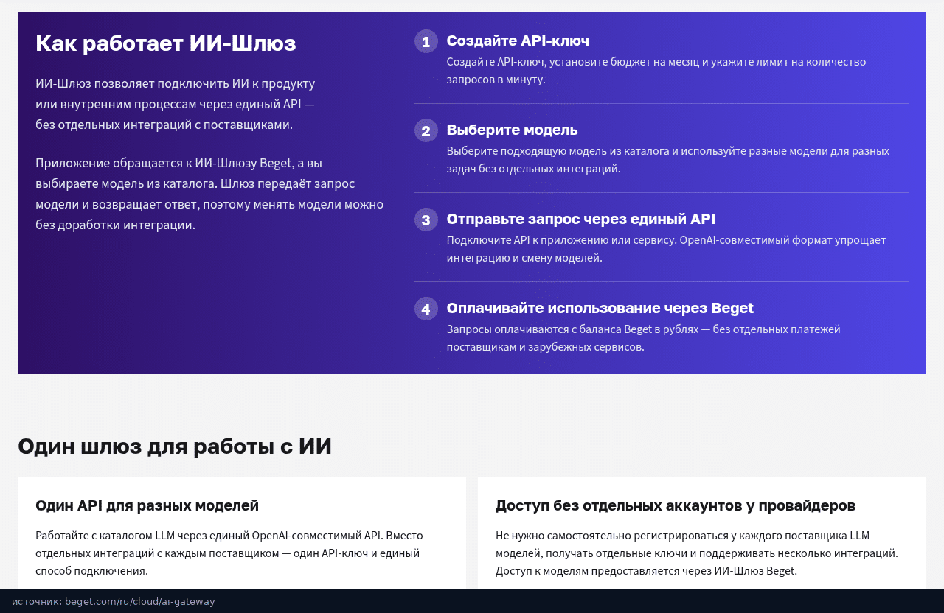The image size is (944, 613).
Task: Click the description starting "Выберите подходящую модель из каталога"
Action: (x=668, y=160)
